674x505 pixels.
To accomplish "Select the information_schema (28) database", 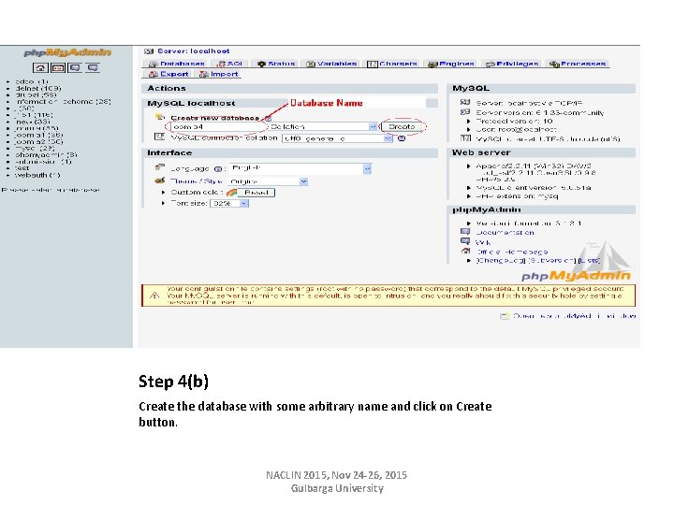I will (64, 101).
